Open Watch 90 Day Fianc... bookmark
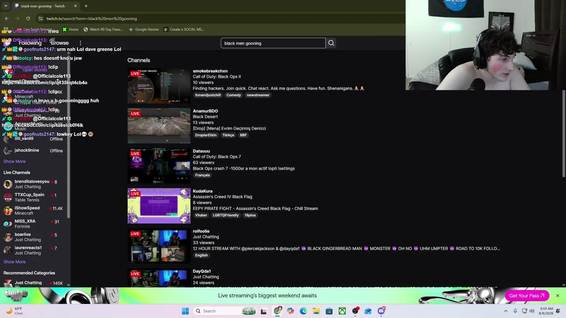This screenshot has height=318, width=566. (x=103, y=30)
